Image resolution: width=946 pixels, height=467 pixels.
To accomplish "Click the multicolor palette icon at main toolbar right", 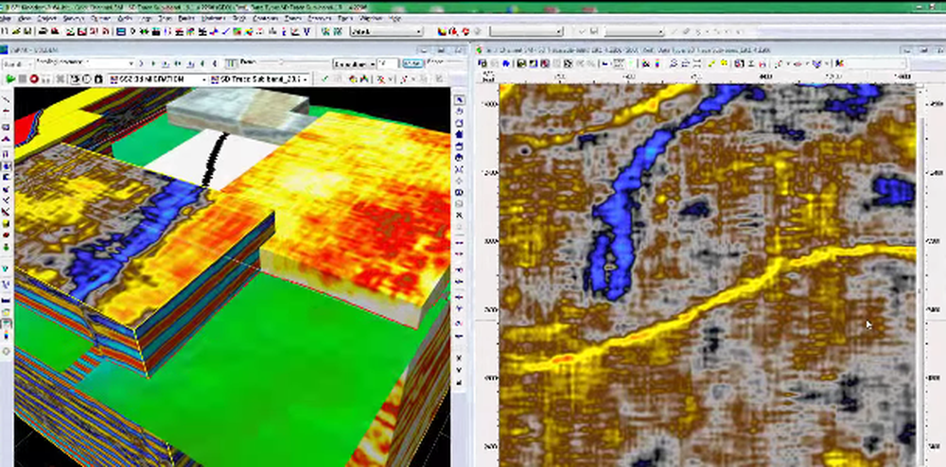I will [442, 31].
